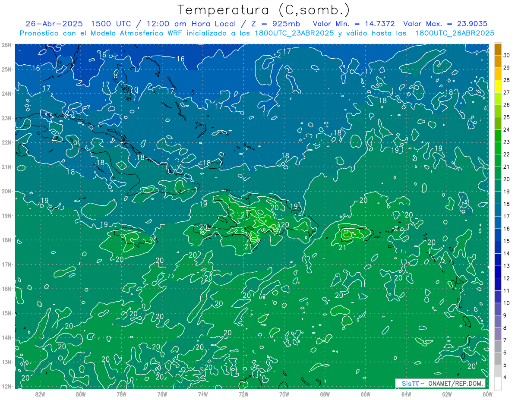
Task: Click the "Valor Min. = 14.7372" value
Action: (354, 24)
